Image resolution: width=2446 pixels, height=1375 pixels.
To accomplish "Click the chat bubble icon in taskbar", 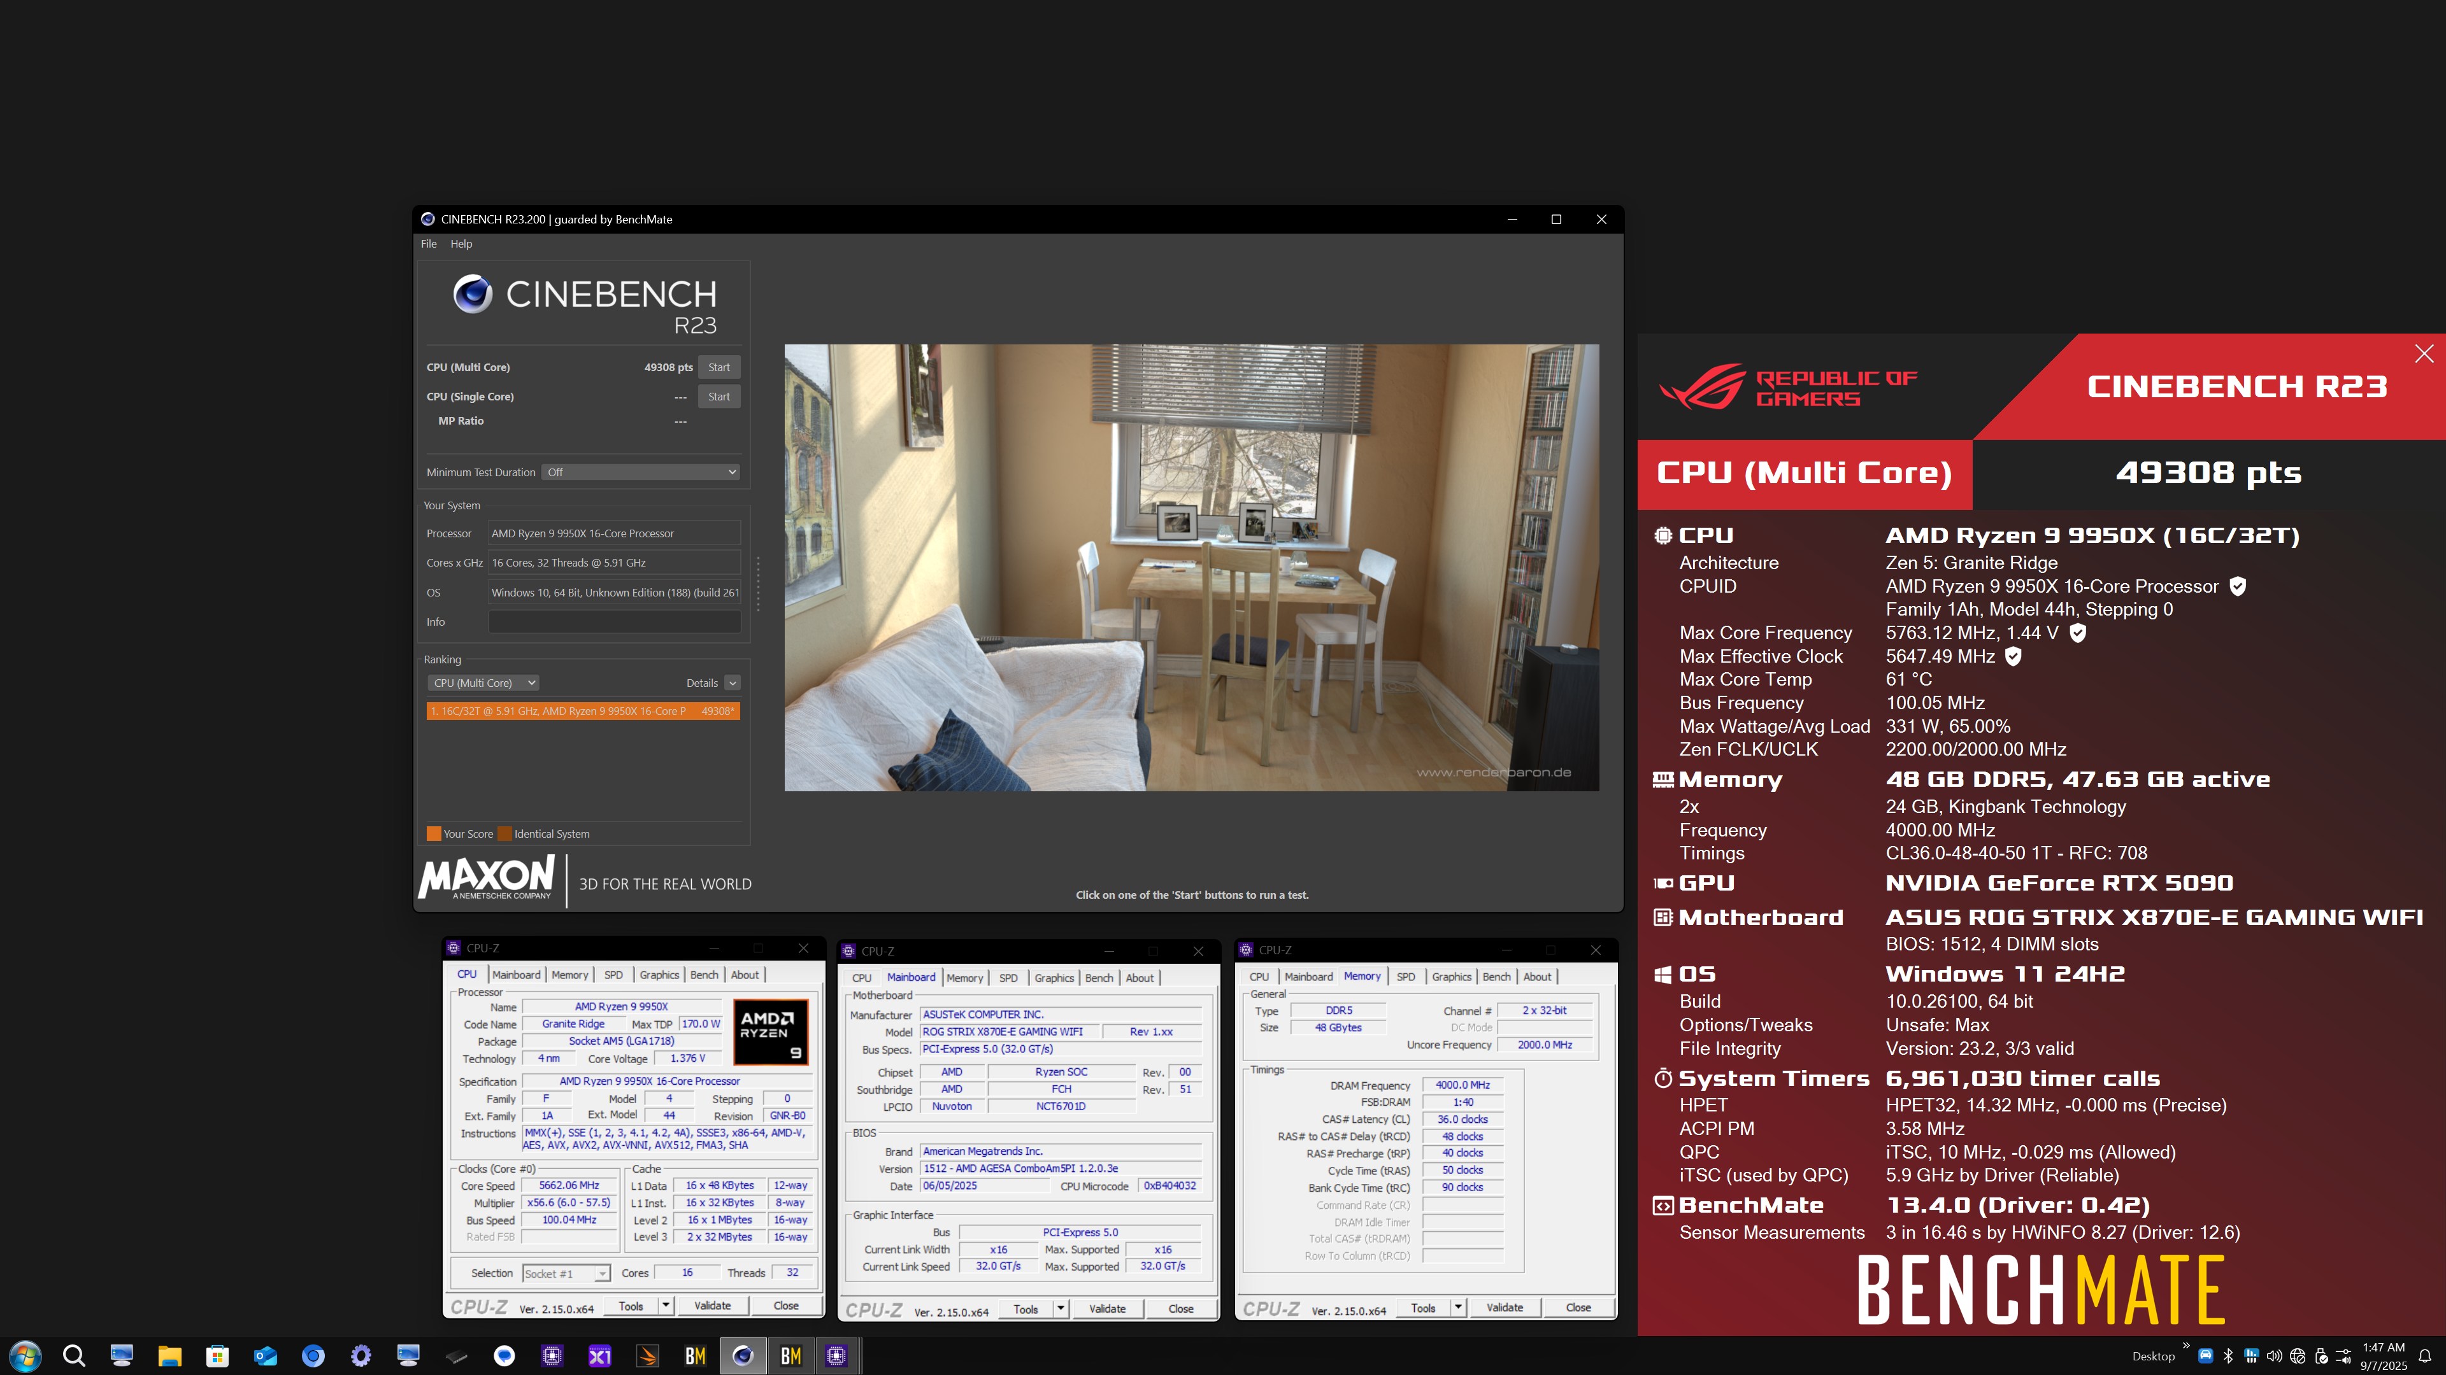I will click(x=504, y=1356).
